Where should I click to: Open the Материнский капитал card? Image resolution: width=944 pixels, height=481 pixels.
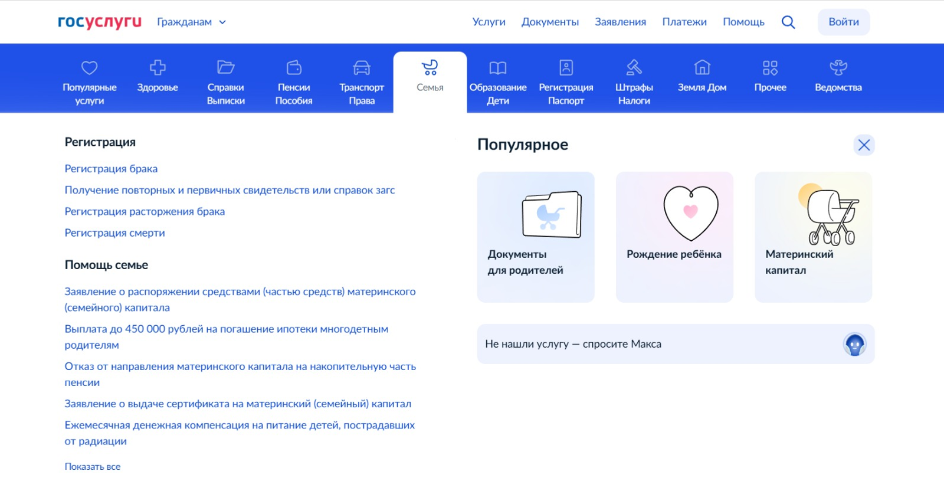813,237
